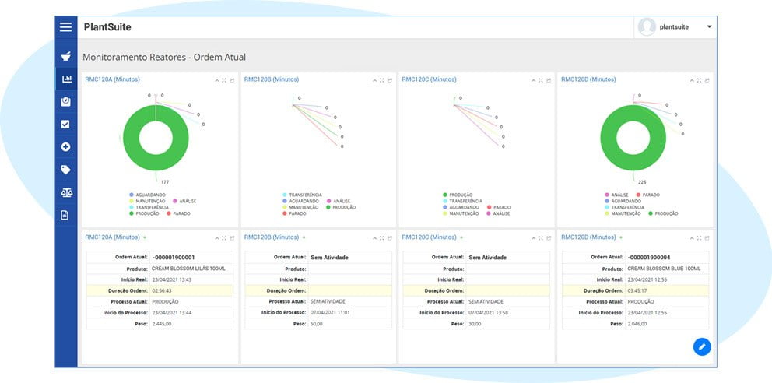The height and width of the screenshot is (383, 772).
Task: Collapse the RMC120A order table panel
Action: pyautogui.click(x=216, y=237)
